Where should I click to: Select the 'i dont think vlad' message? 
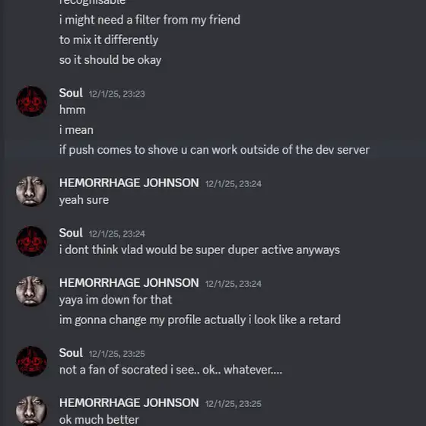[x=199, y=250]
